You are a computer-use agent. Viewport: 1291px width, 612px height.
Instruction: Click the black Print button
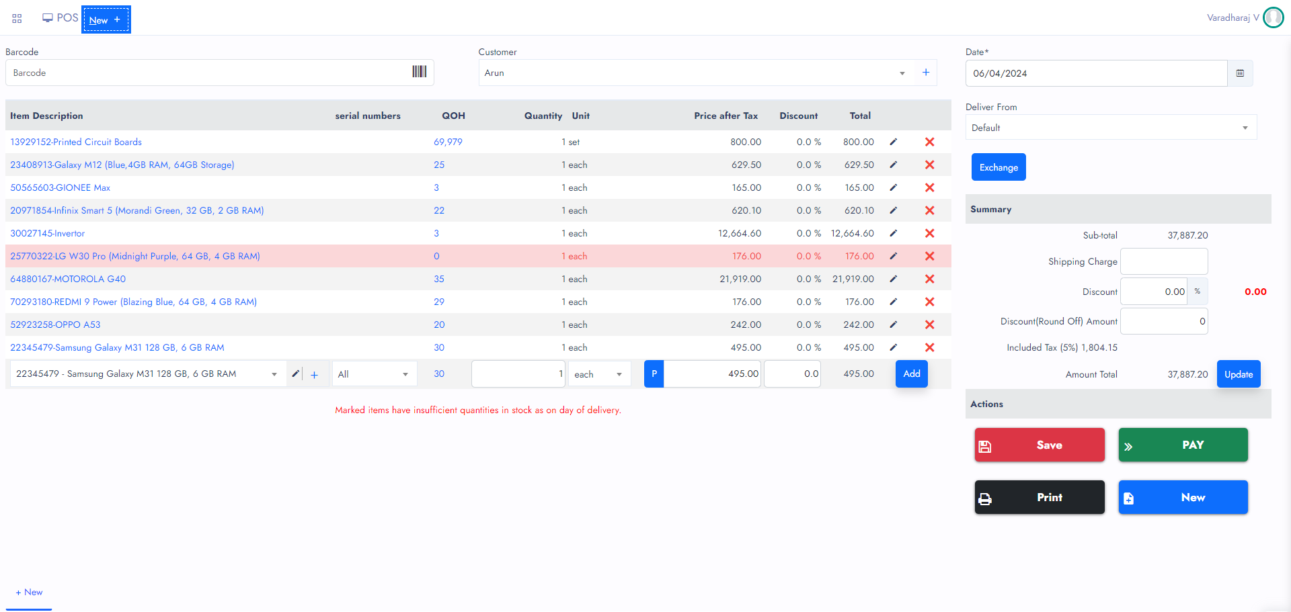click(x=1040, y=497)
